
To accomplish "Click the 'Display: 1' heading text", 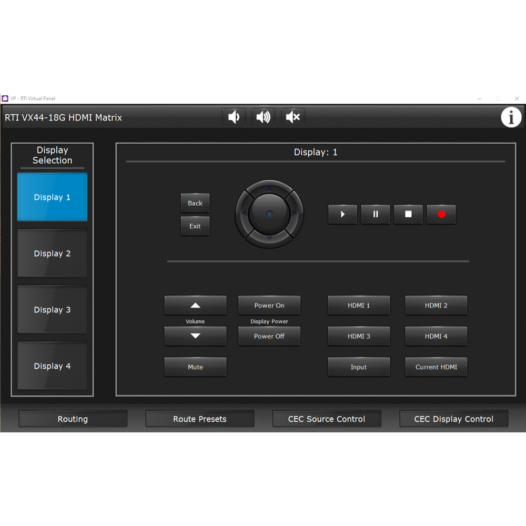I will [316, 153].
